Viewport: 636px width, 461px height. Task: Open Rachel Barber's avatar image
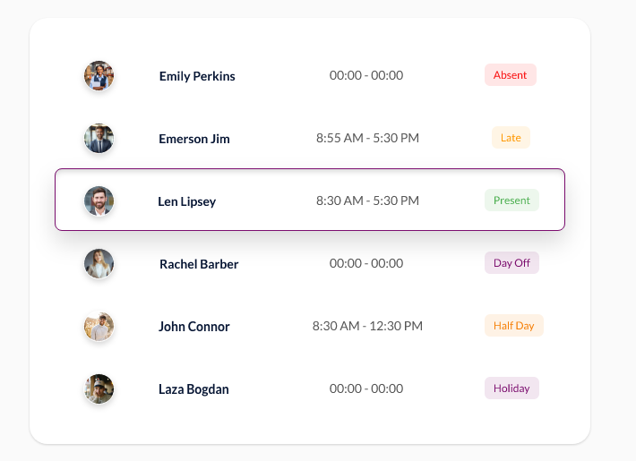(x=99, y=263)
